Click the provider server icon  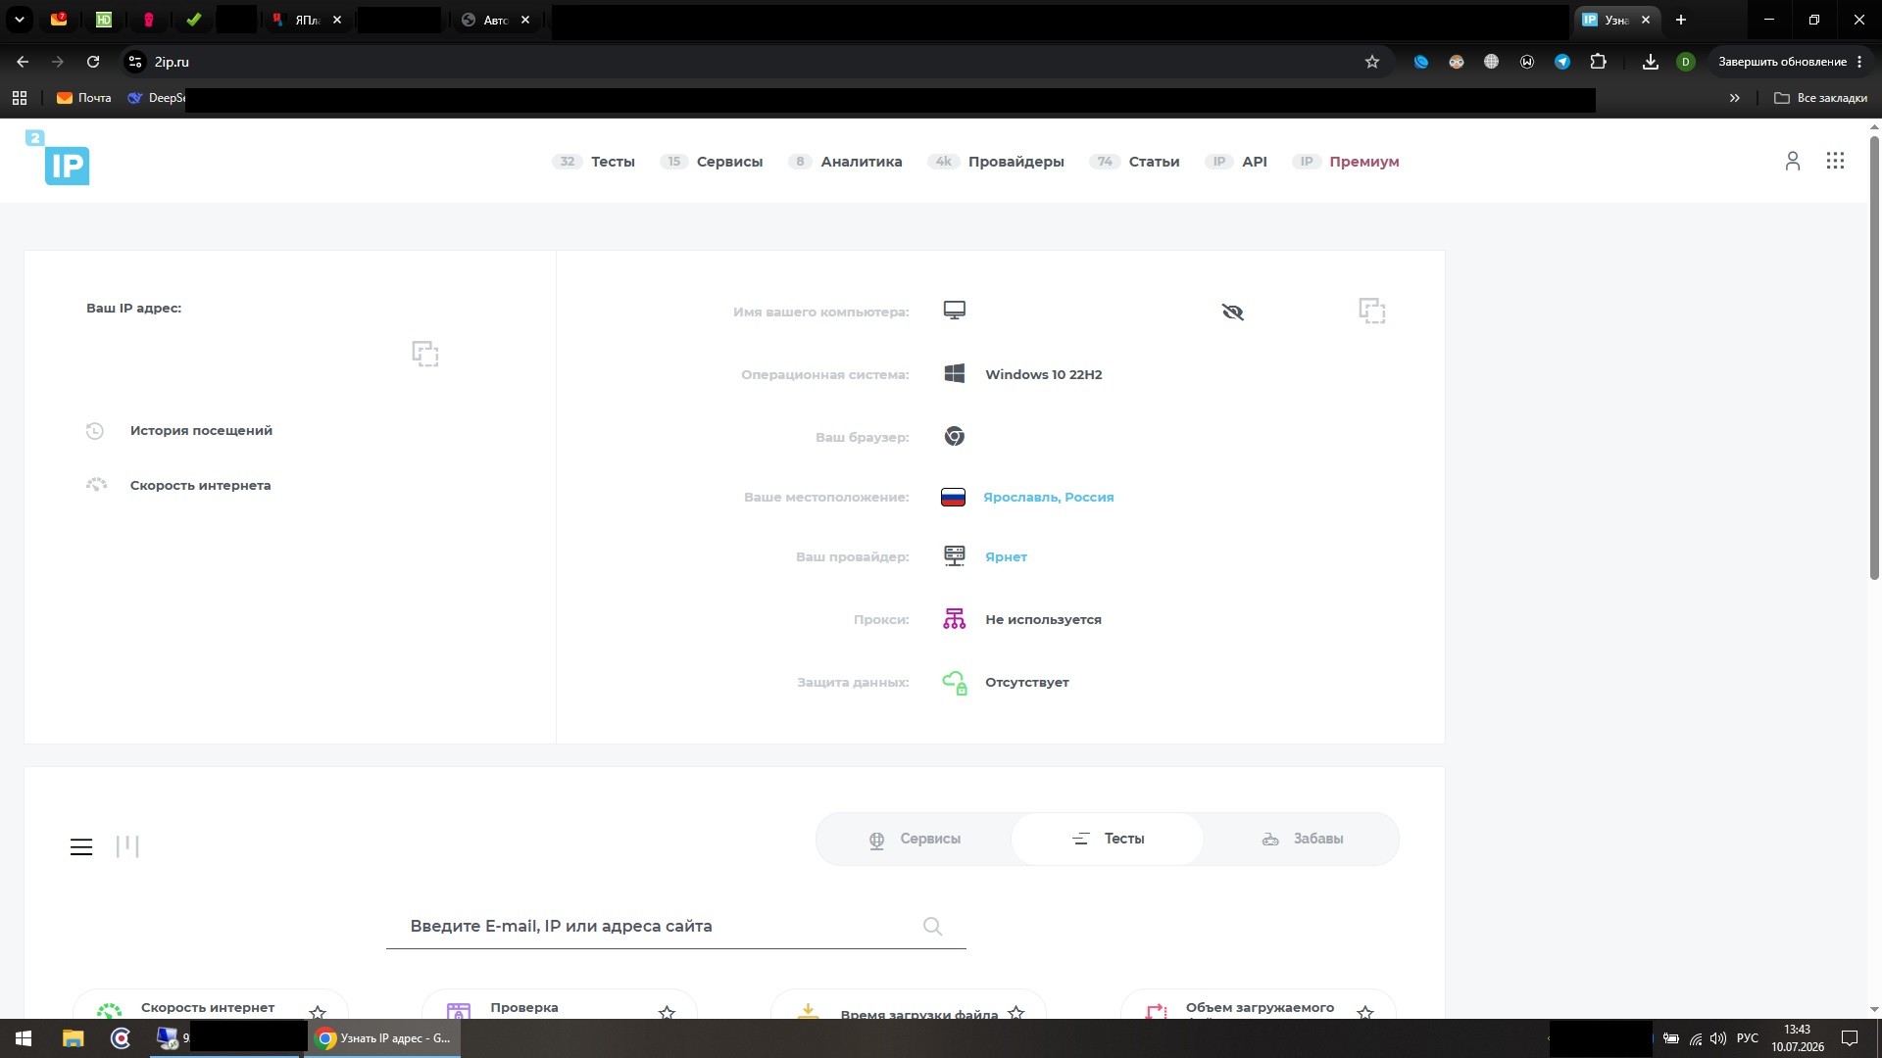click(955, 555)
